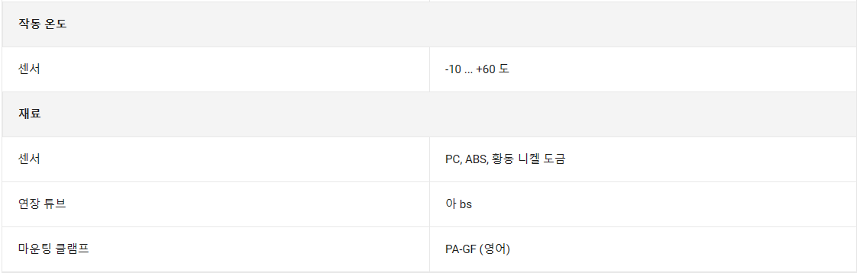The image size is (863, 276).
Task: Click the 재료 section header
Action: tap(30, 114)
